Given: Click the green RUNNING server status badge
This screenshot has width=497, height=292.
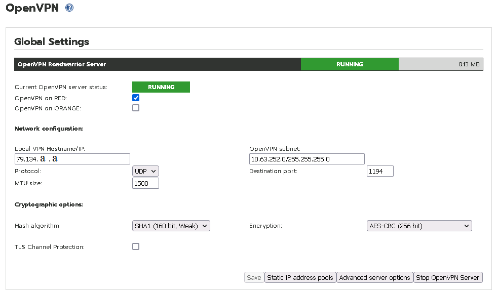Looking at the screenshot, I should (161, 87).
